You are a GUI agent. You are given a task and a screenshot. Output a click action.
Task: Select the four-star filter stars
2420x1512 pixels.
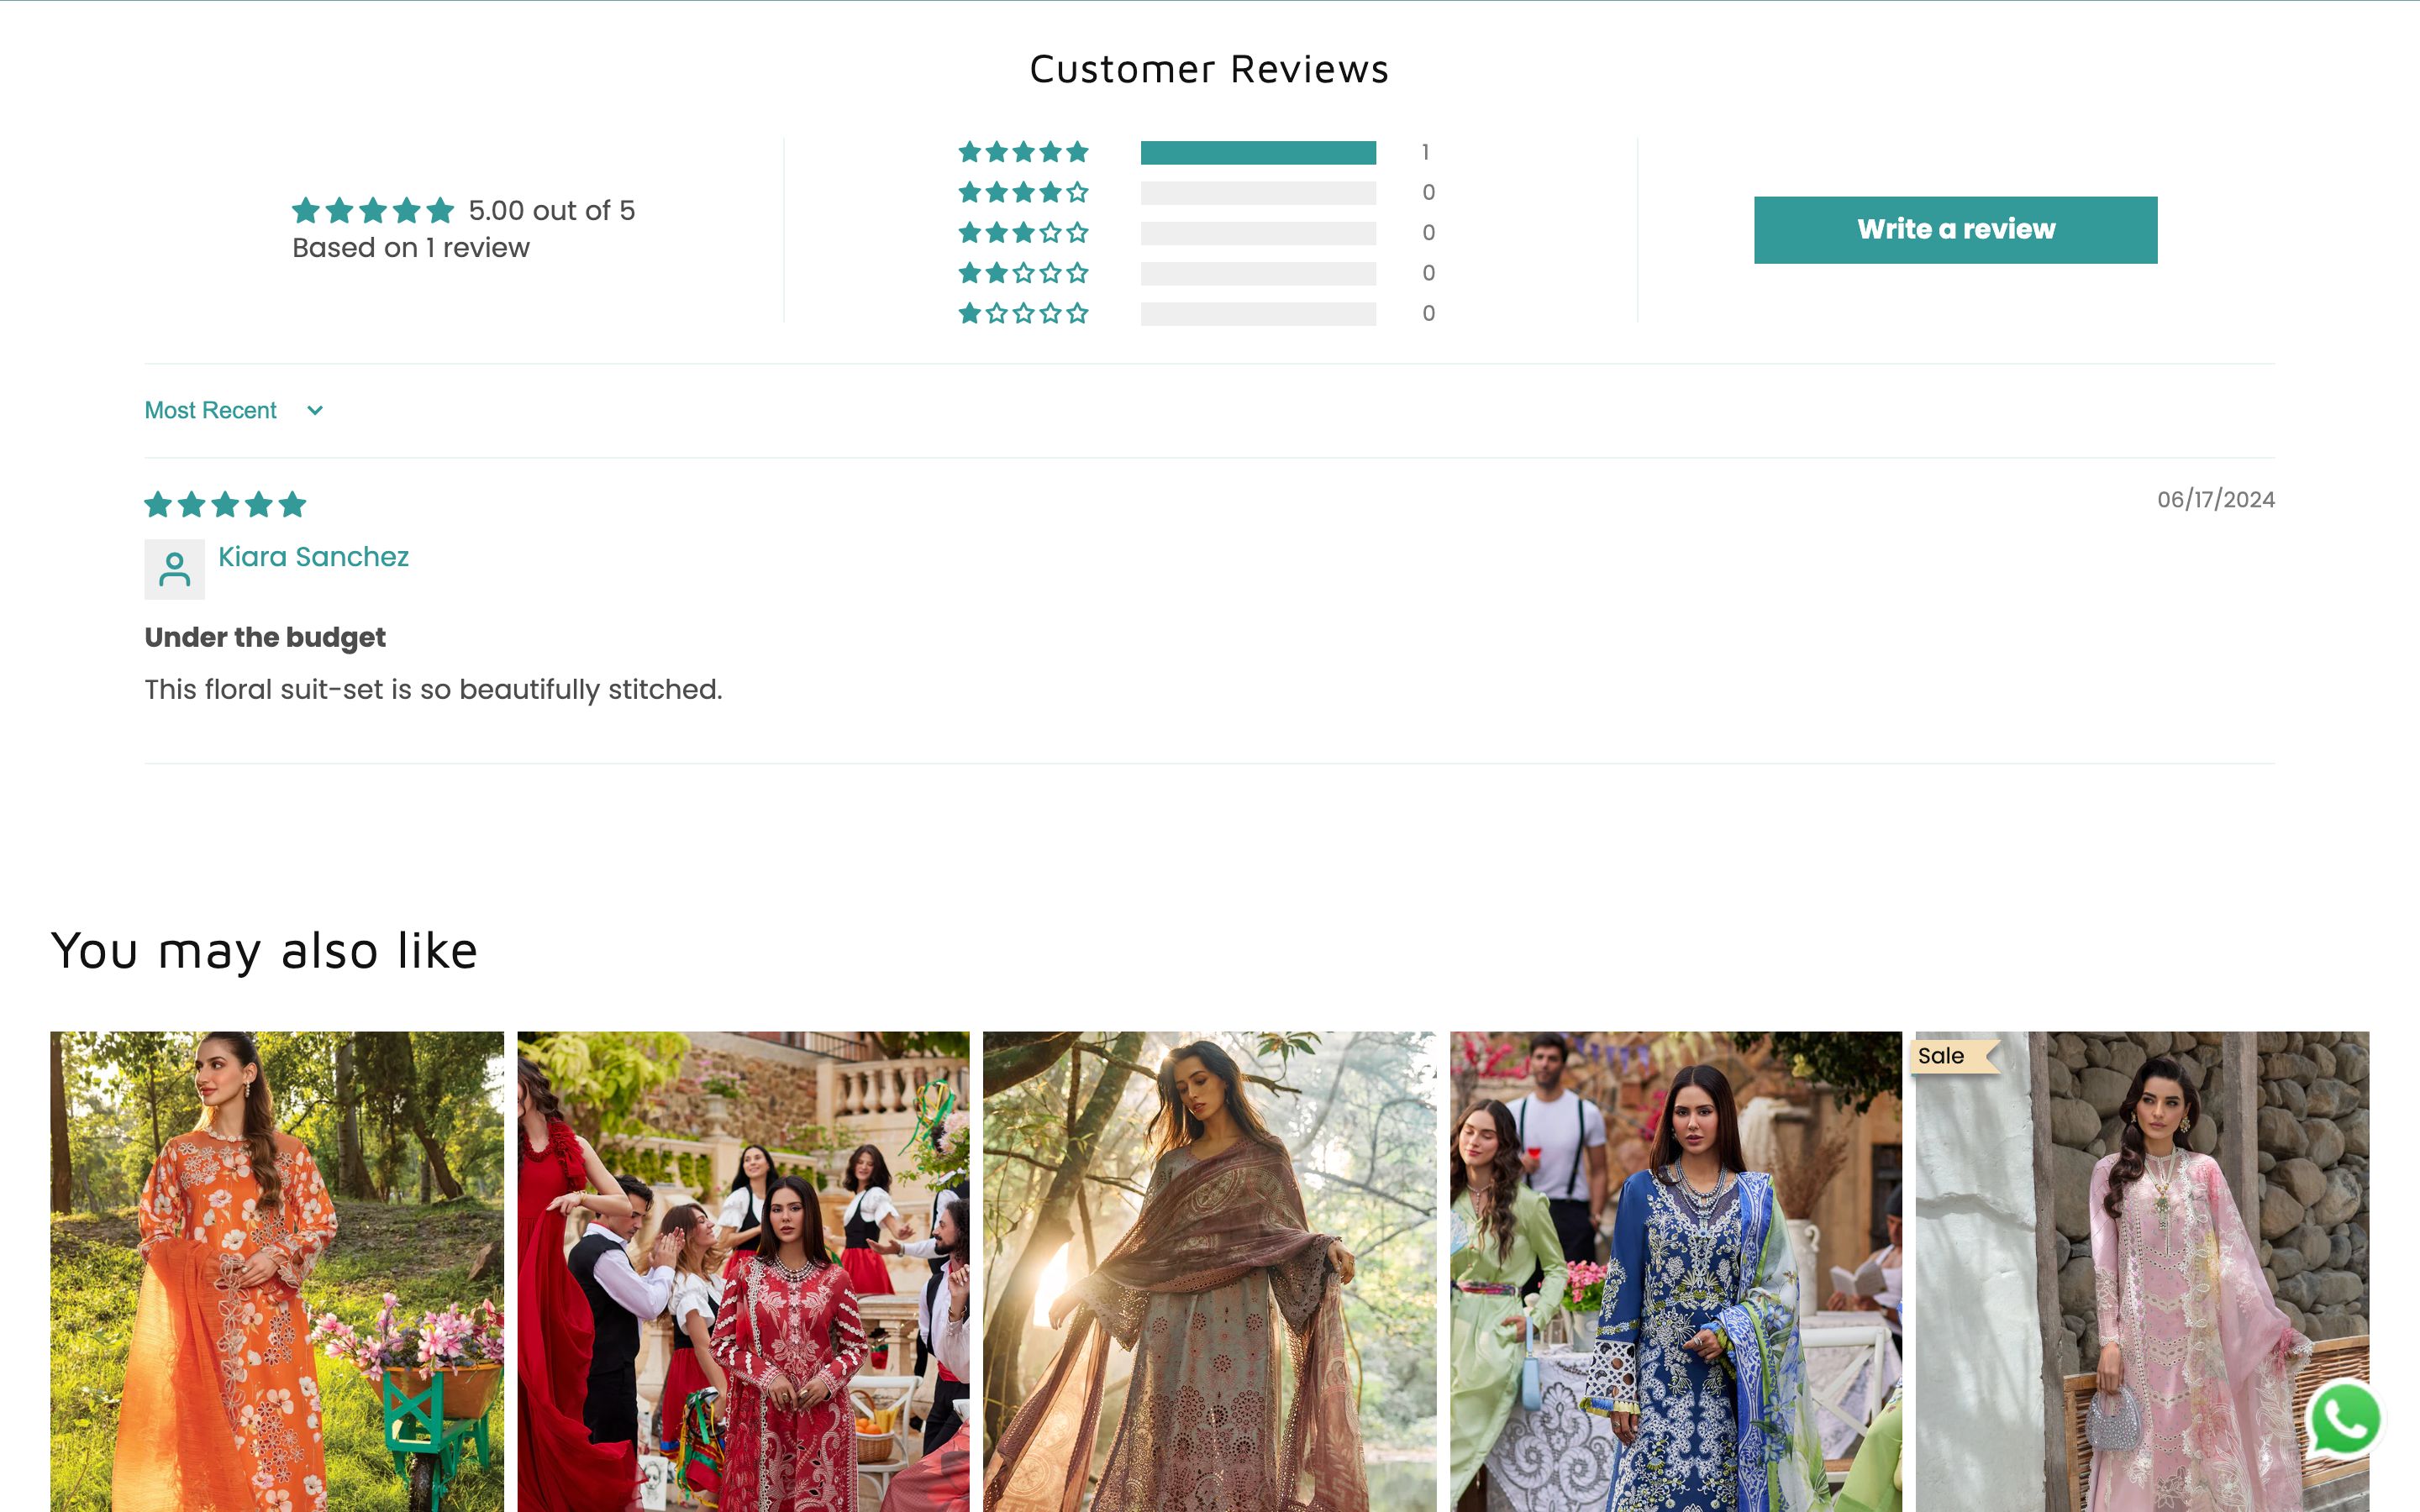(1022, 192)
